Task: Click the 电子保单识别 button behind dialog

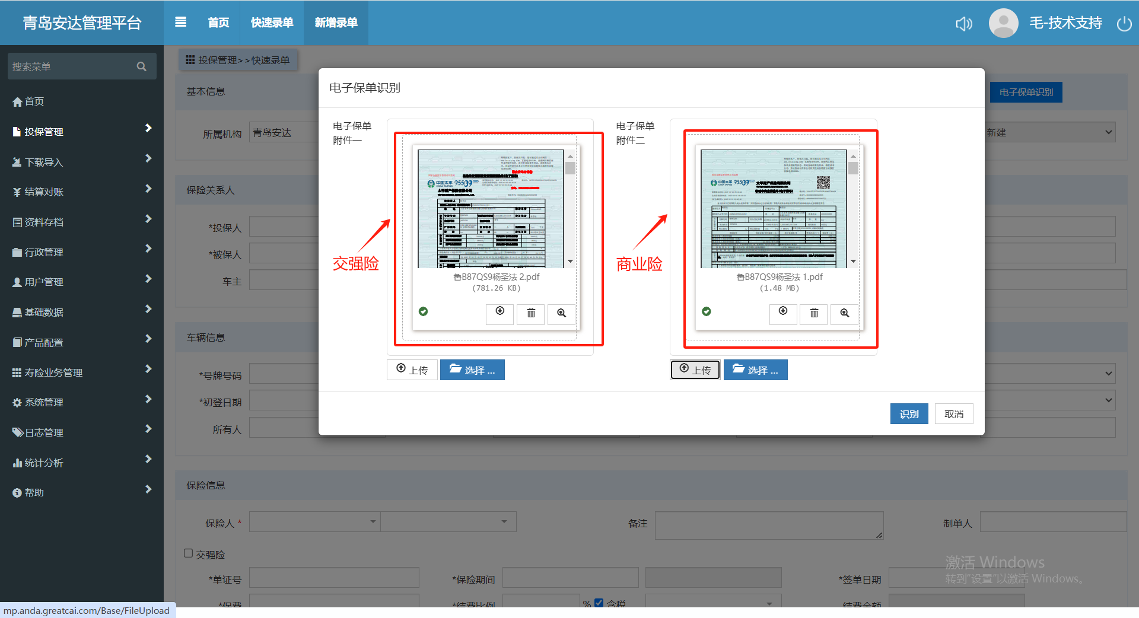Action: tap(1026, 92)
